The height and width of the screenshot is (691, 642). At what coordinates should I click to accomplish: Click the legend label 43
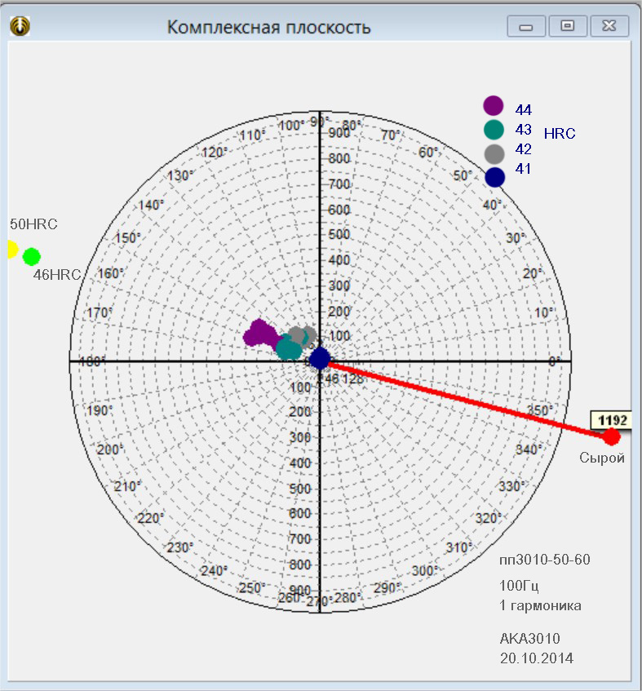[524, 130]
